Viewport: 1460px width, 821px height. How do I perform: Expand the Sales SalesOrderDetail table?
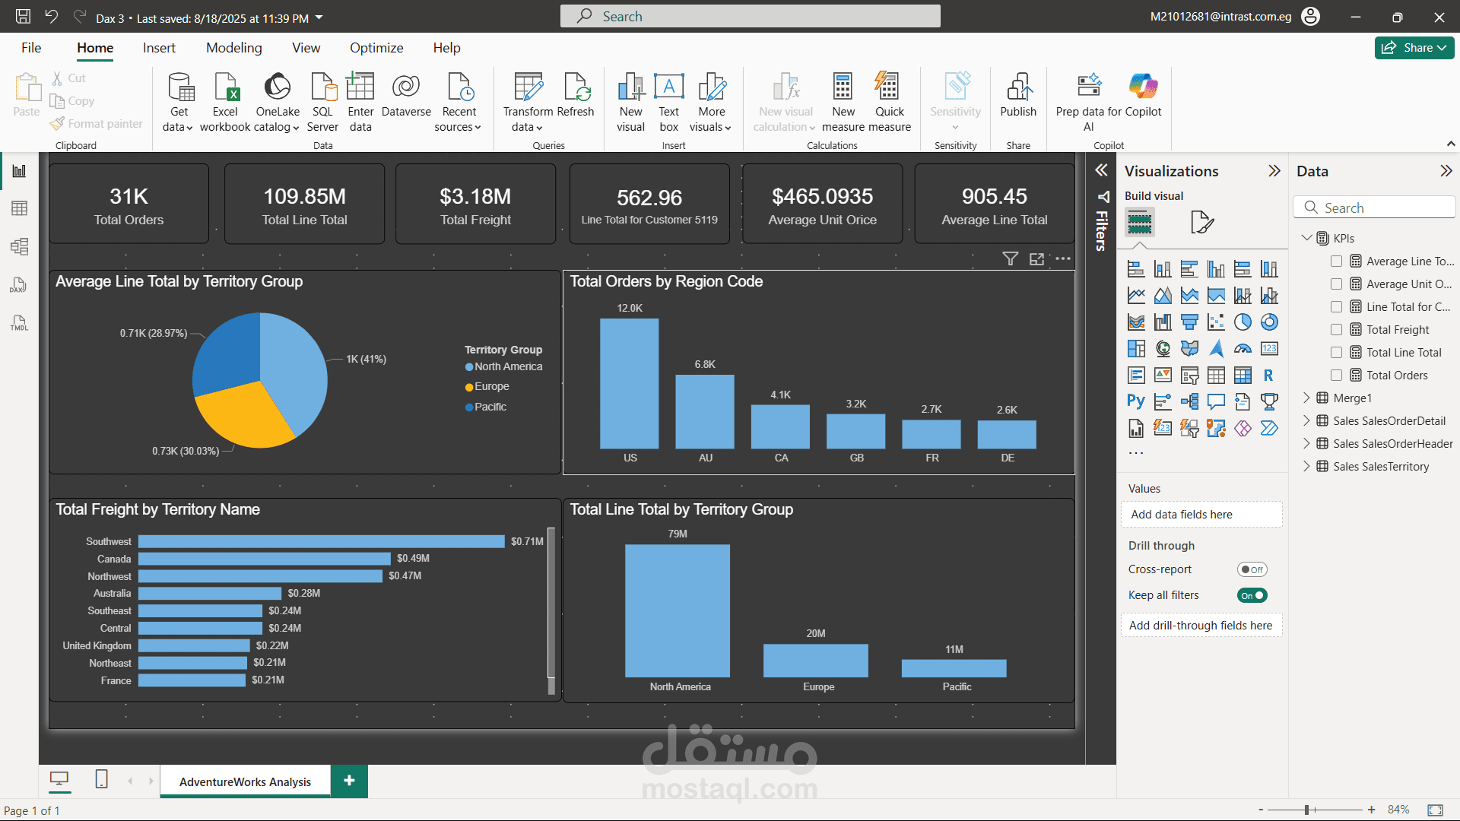(x=1306, y=420)
